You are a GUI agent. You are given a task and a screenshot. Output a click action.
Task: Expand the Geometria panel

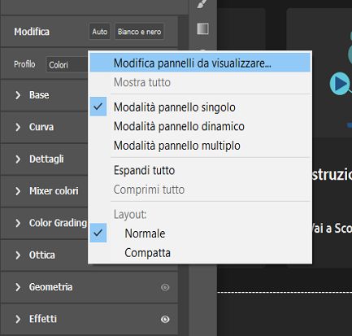point(18,287)
